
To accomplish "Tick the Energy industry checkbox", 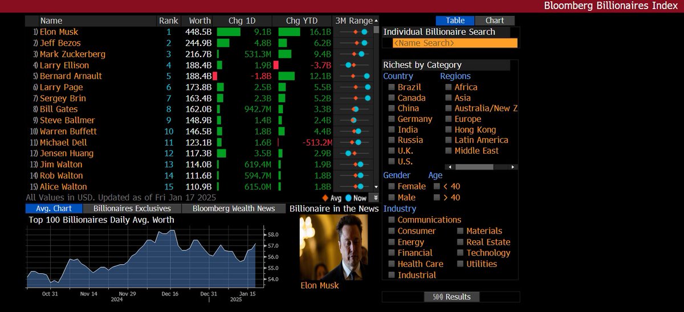I will pos(392,242).
